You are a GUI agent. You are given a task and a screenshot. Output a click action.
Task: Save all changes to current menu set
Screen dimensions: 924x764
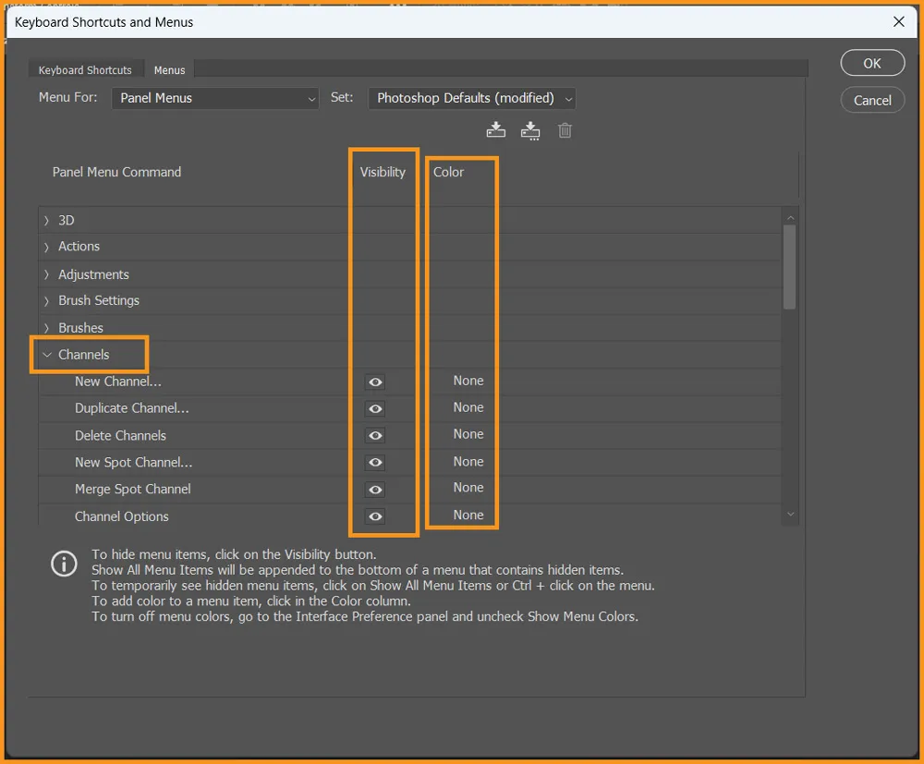496,130
